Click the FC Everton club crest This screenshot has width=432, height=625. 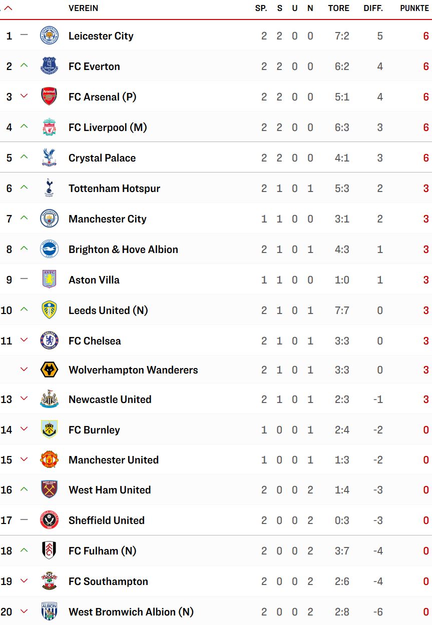pyautogui.click(x=49, y=66)
